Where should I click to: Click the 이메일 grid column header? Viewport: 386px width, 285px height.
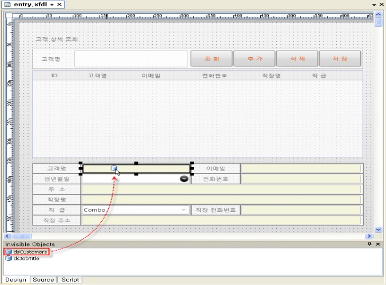[151, 75]
